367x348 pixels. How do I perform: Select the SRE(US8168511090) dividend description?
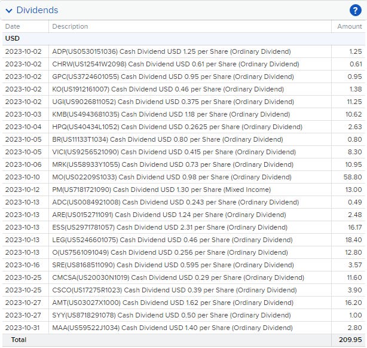click(173, 265)
